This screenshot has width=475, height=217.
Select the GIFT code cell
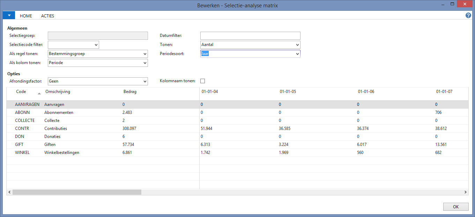pyautogui.click(x=19, y=145)
